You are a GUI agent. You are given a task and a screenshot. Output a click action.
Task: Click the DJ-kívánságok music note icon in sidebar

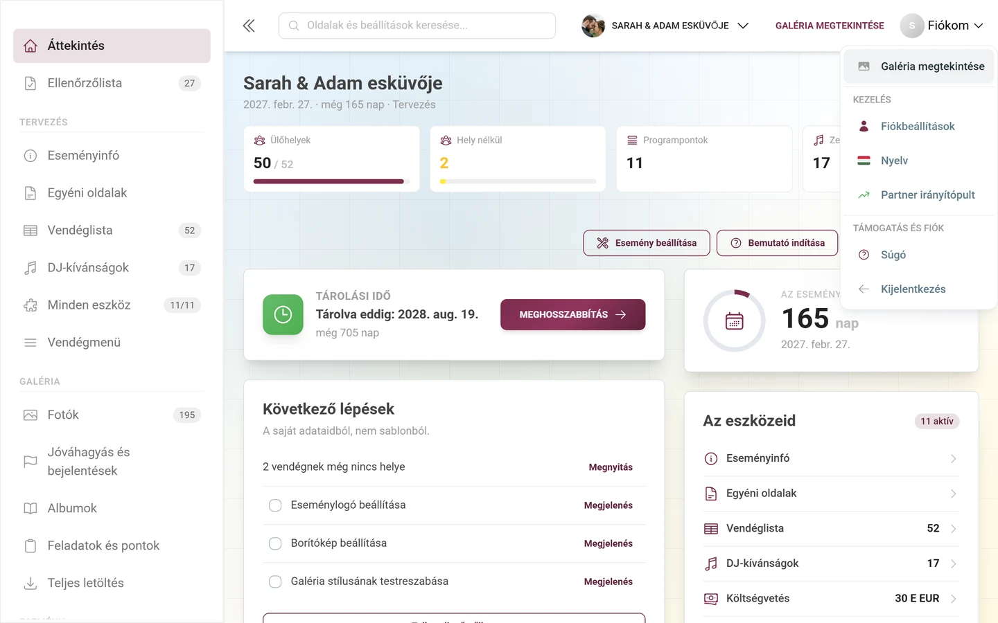tap(30, 268)
